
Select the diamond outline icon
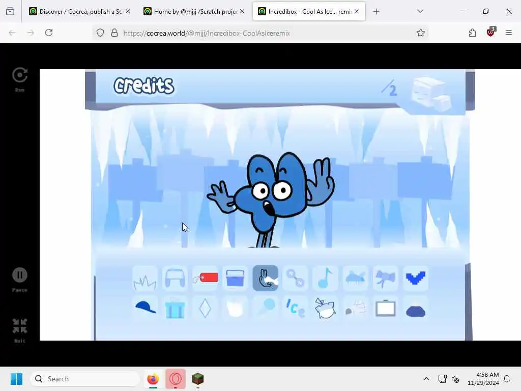click(205, 308)
